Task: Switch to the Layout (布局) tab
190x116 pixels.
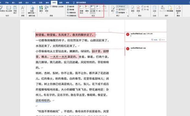Action: pos(34,2)
